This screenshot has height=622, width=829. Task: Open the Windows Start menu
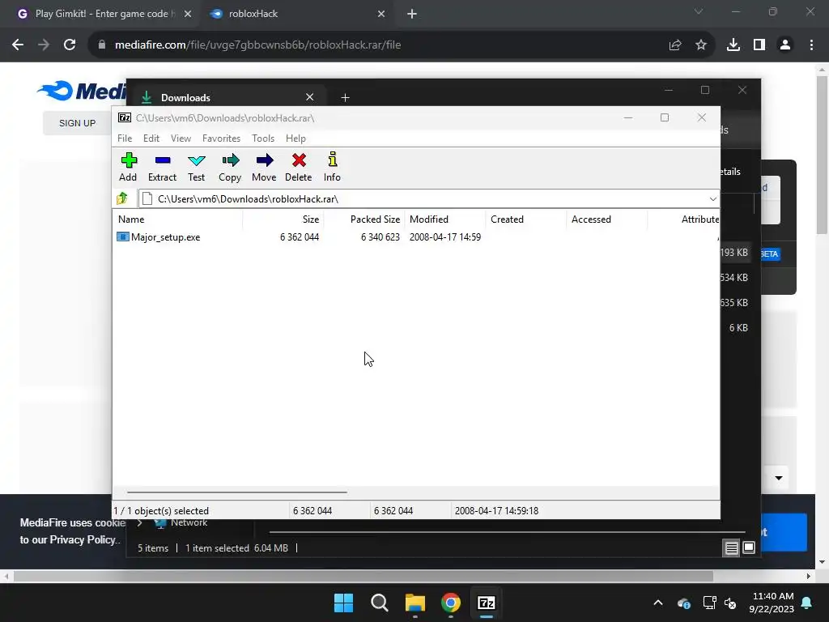343,603
